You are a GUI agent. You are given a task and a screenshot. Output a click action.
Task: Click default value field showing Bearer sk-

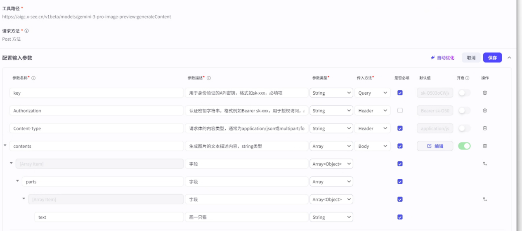pos(435,110)
